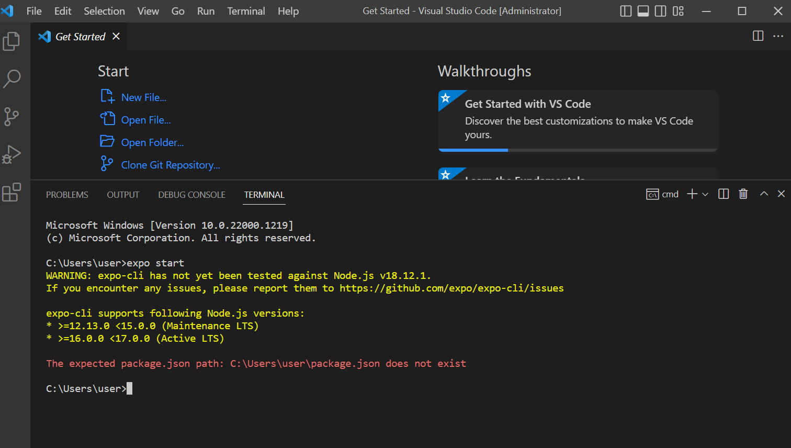
Task: Click the expo-cli GitHub issues URL
Action: (451, 288)
